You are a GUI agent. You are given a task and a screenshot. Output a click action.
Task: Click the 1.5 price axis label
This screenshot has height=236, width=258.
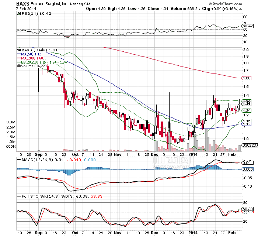coord(246,87)
